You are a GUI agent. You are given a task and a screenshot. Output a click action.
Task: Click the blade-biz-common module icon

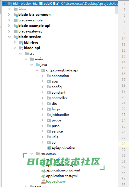point(16,15)
